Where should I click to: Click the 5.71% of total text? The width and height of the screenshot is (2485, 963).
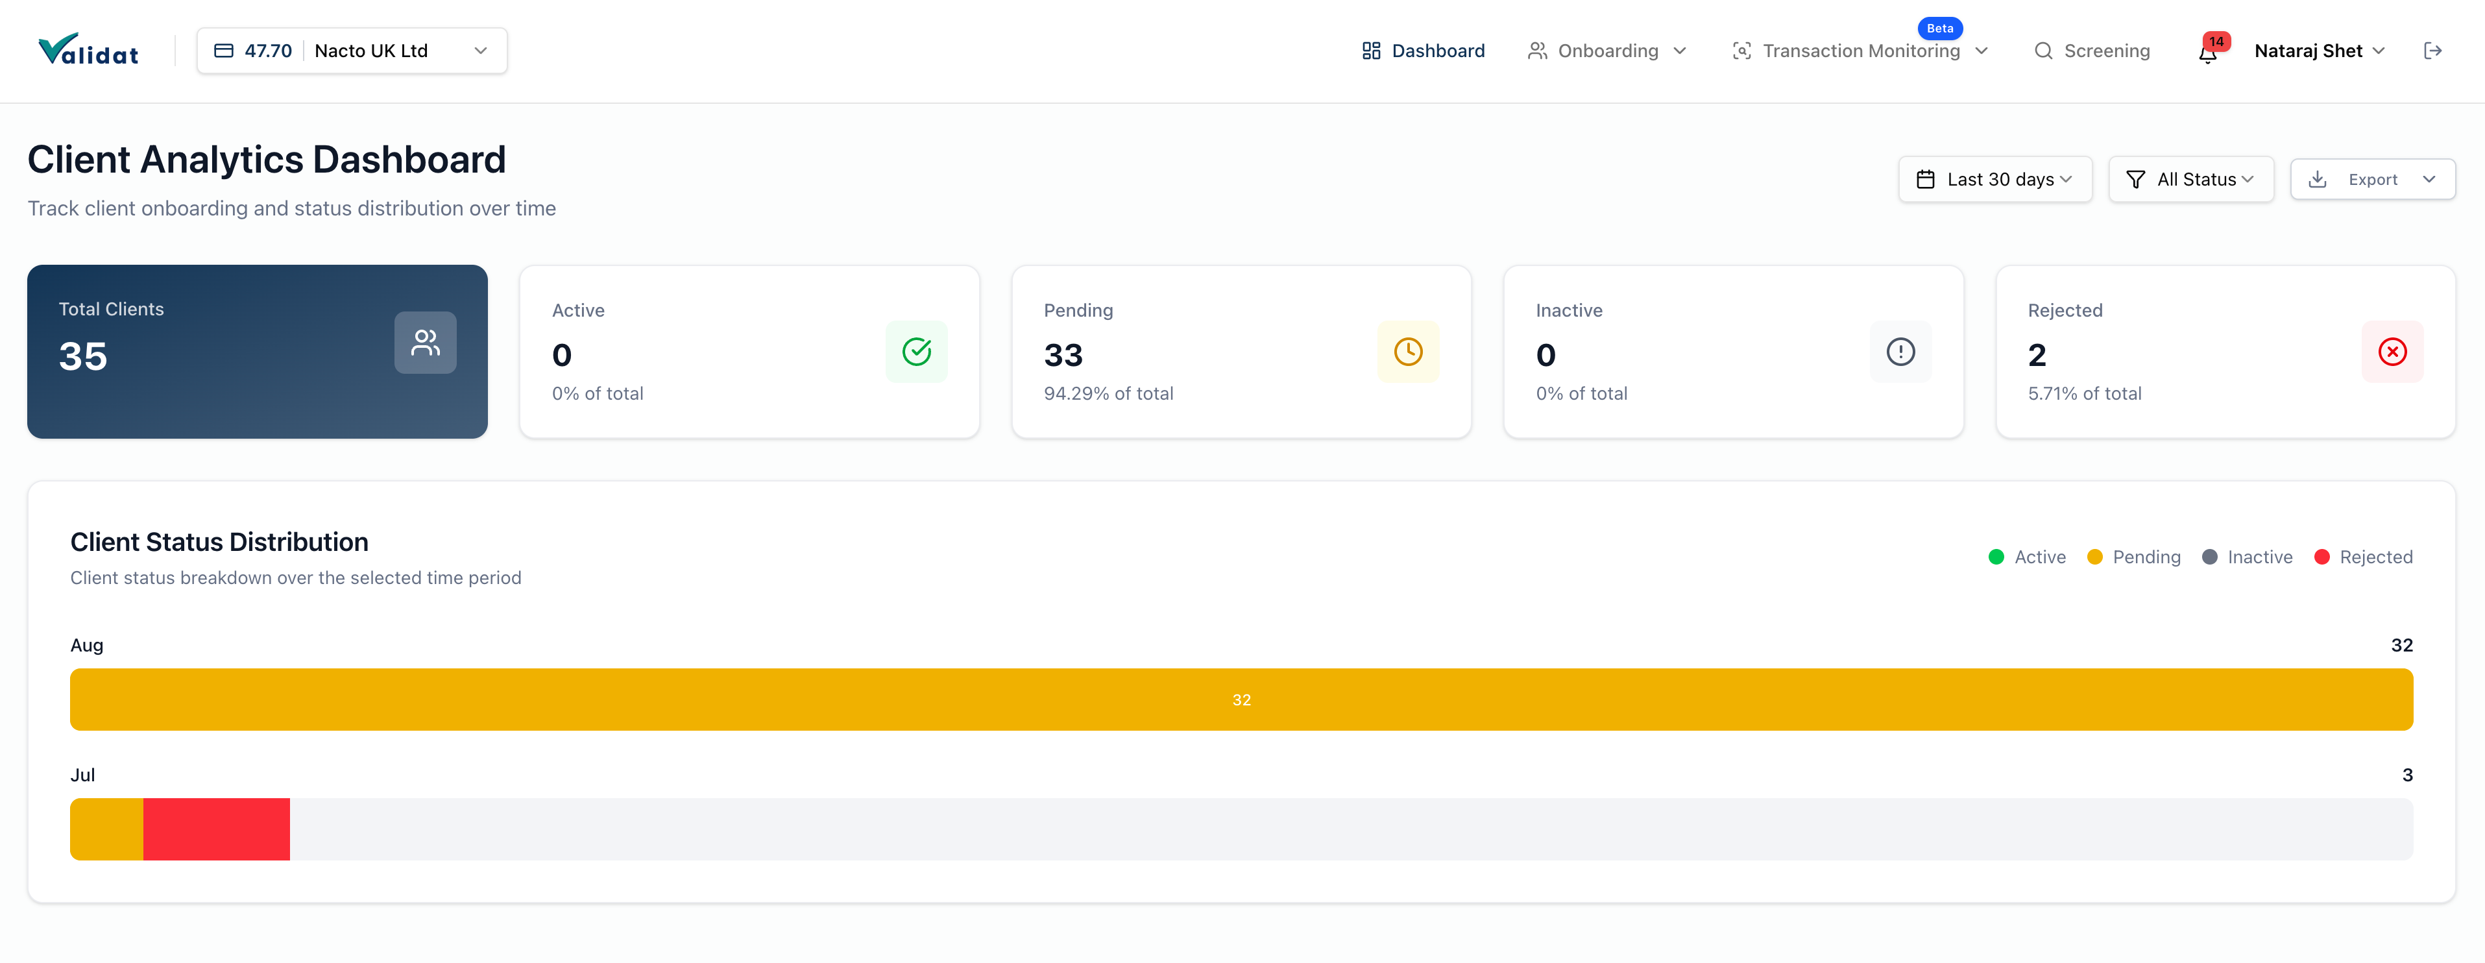[2085, 394]
